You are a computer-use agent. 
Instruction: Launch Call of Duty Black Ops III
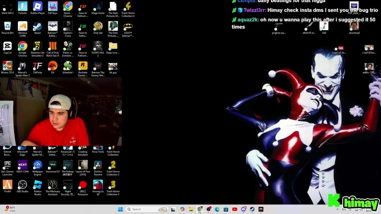click(53, 50)
